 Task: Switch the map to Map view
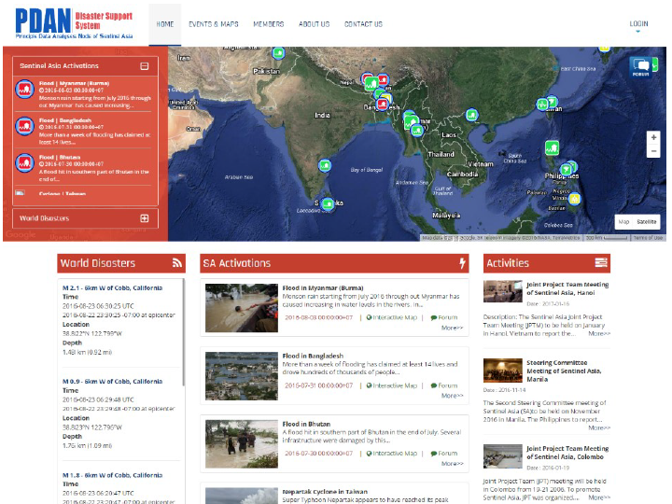(x=623, y=222)
